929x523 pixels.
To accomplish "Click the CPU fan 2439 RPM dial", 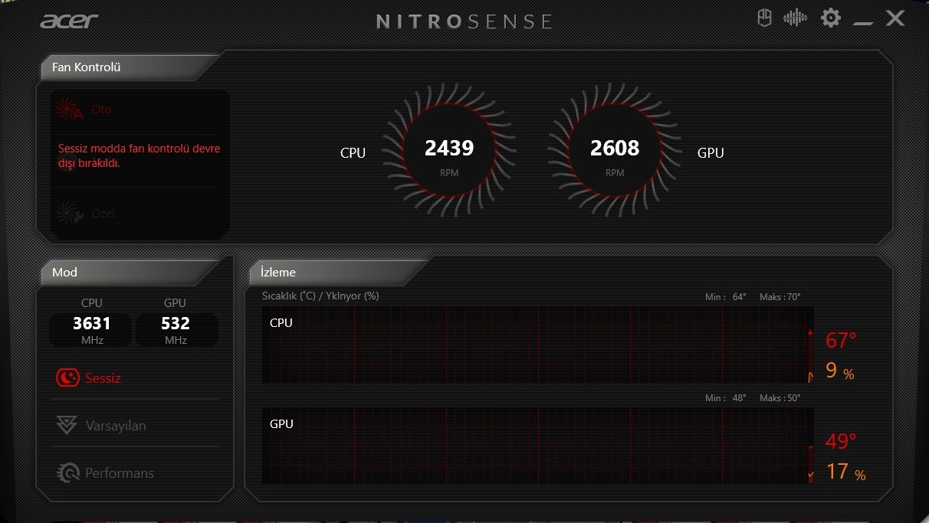I will click(449, 151).
